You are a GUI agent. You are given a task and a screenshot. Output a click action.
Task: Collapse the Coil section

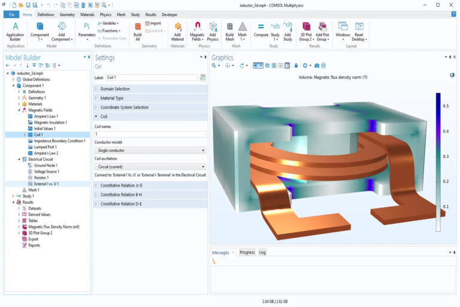click(150, 117)
